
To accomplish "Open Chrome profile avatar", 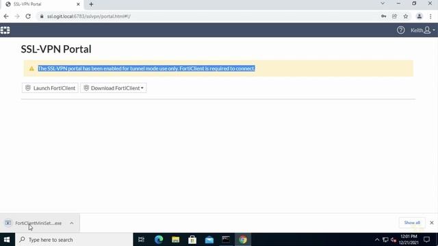I will click(420, 16).
